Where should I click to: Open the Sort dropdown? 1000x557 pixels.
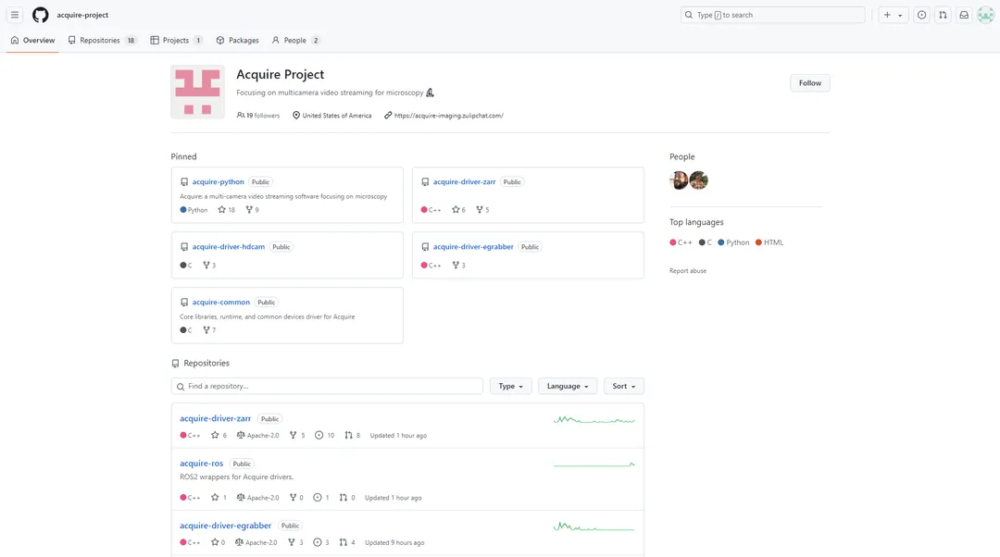[x=624, y=386]
